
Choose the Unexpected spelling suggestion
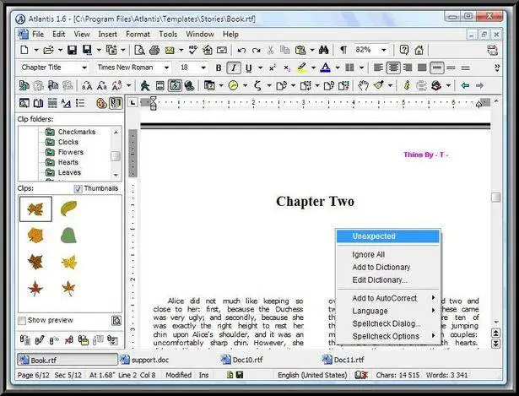pos(388,236)
